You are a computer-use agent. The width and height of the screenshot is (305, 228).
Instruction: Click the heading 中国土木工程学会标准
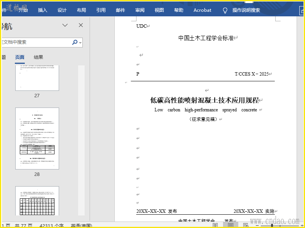point(206,38)
